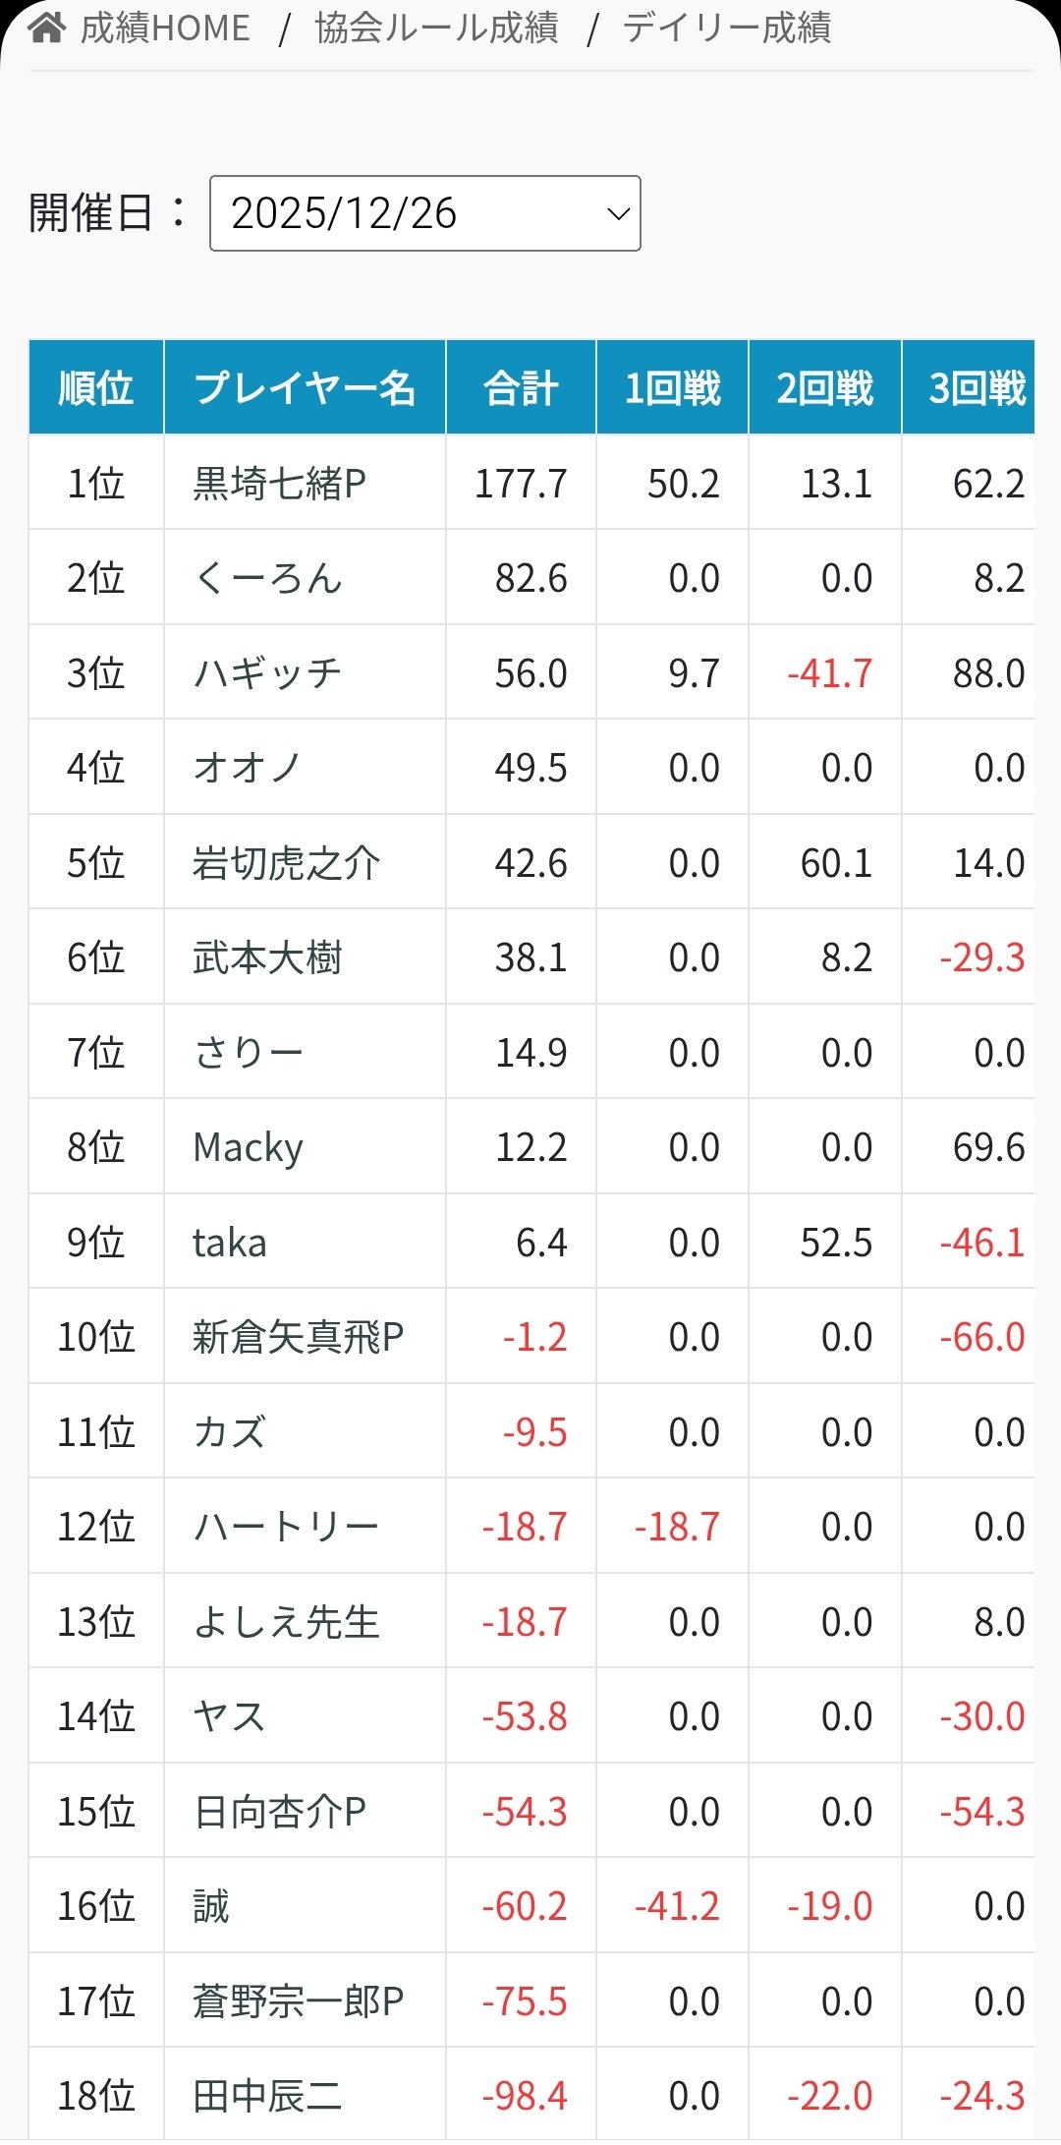Select the player name くーろん

click(267, 578)
